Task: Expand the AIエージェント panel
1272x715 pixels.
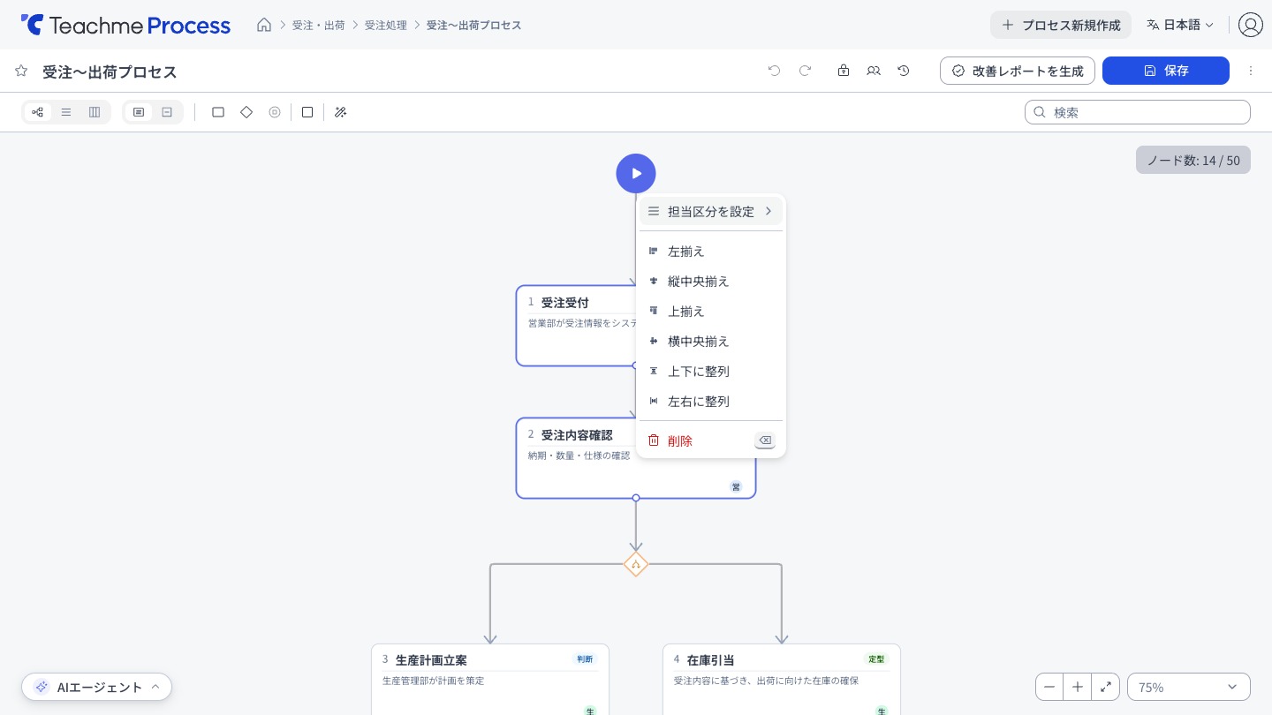Action: [97, 687]
